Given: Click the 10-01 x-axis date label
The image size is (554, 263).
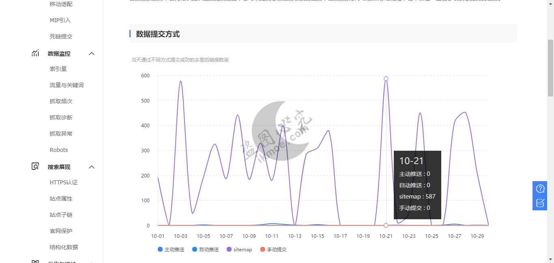Looking at the screenshot, I should (x=158, y=236).
